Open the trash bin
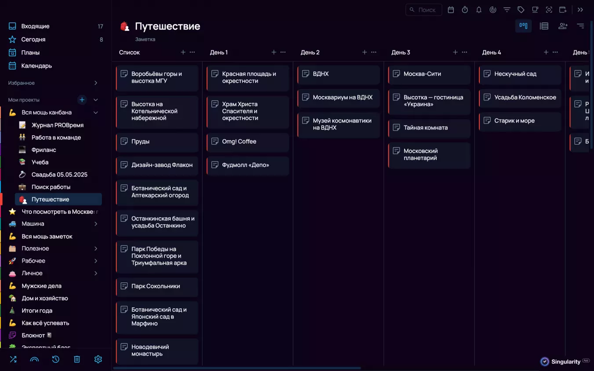This screenshot has width=594, height=371. pos(77,359)
